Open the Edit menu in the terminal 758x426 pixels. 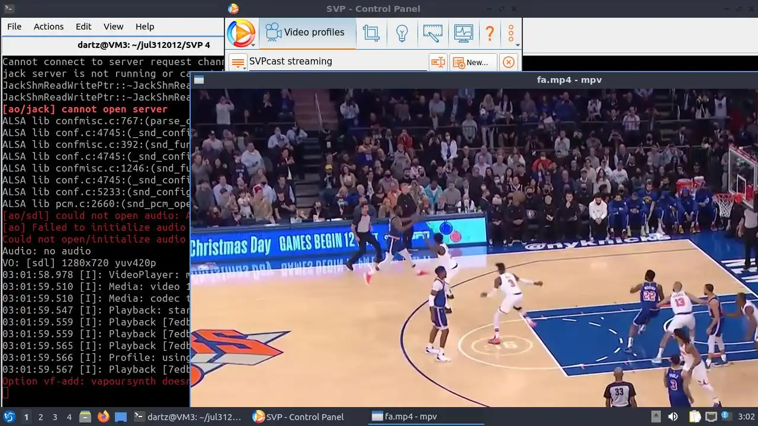[x=83, y=27]
